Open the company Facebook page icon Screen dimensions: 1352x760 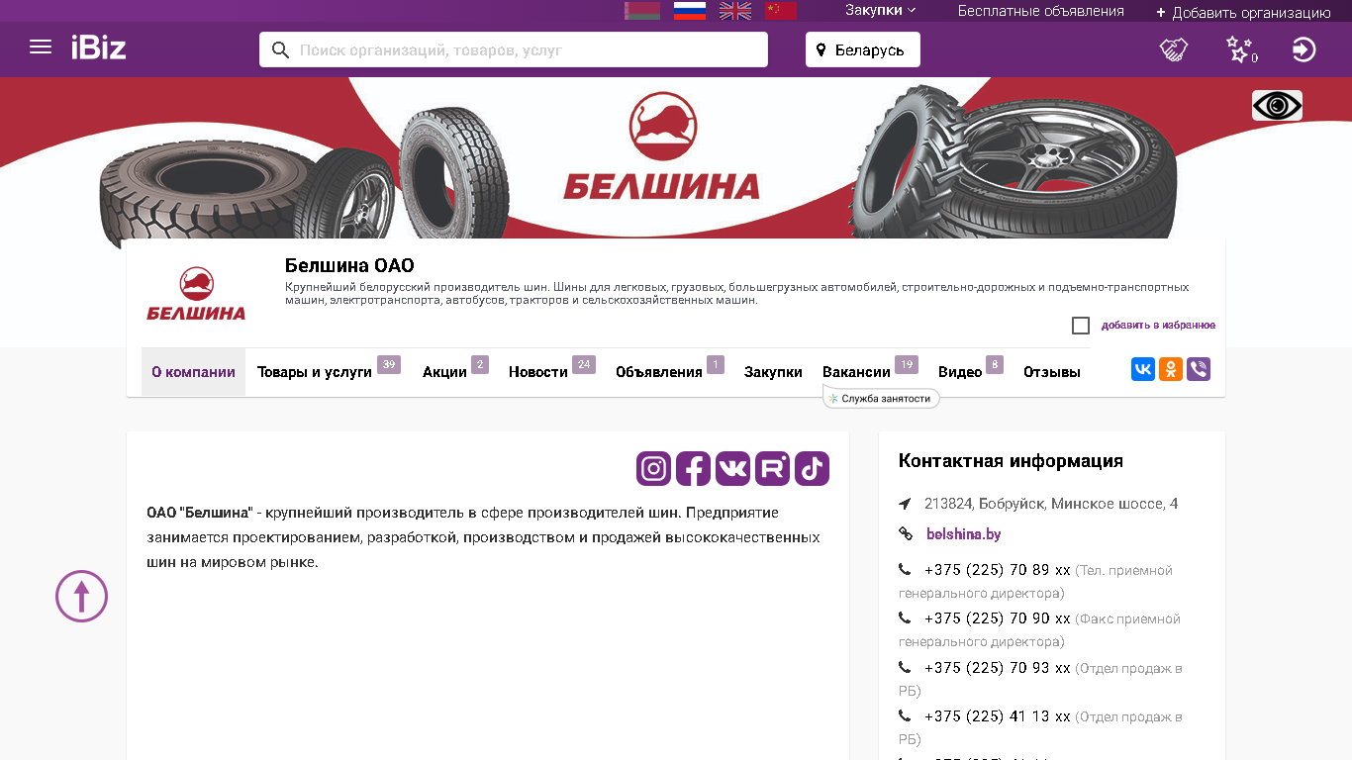coord(693,468)
